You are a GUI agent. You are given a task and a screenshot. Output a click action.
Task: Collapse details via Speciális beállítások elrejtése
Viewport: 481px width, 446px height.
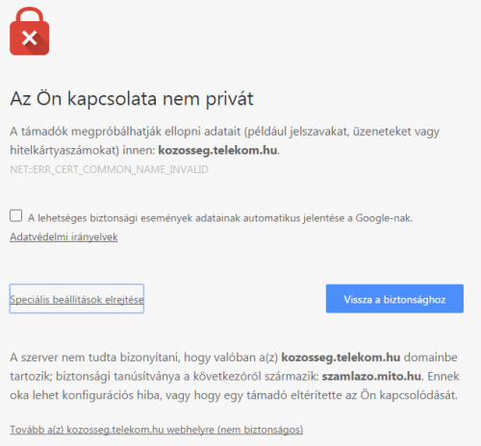(77, 299)
